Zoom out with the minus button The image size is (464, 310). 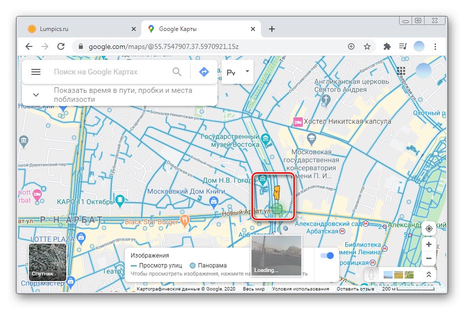pos(429,259)
